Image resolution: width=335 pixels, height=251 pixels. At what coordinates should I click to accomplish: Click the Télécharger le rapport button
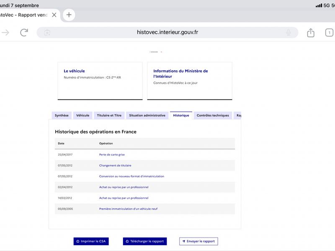pos(145,241)
